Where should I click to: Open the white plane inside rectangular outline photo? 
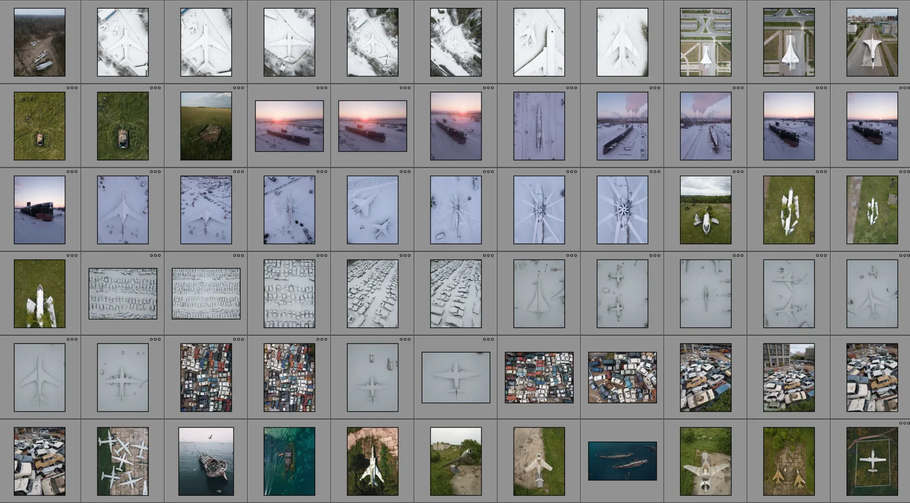point(872,461)
